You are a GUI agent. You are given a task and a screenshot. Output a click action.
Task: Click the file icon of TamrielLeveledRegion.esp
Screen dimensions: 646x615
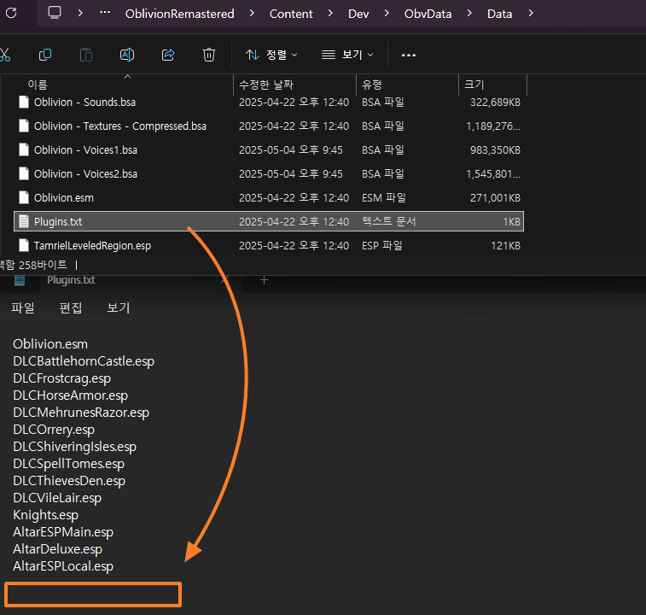24,245
